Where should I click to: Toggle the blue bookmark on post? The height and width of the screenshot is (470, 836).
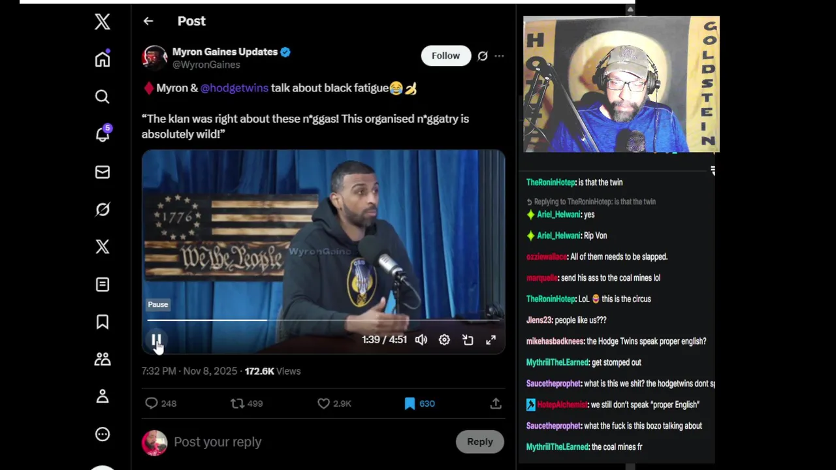coord(410,403)
